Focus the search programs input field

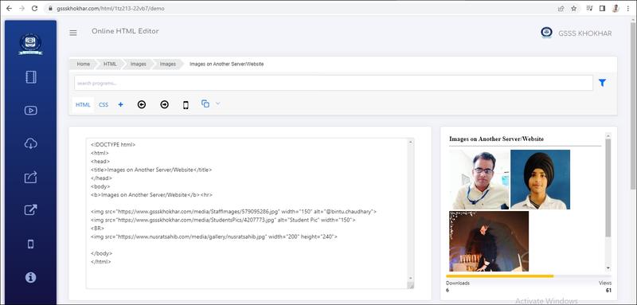334,83
